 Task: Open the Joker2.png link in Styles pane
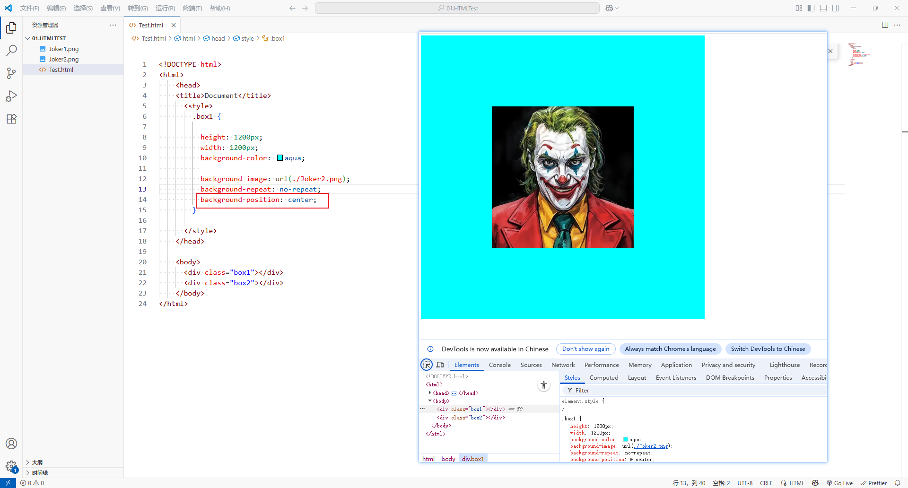point(651,446)
